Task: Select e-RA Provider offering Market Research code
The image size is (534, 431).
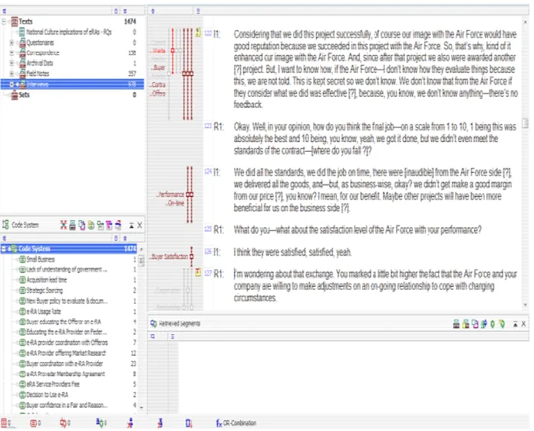Action: [x=66, y=353]
